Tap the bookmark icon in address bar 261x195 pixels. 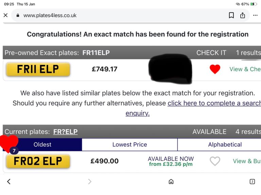231,15
